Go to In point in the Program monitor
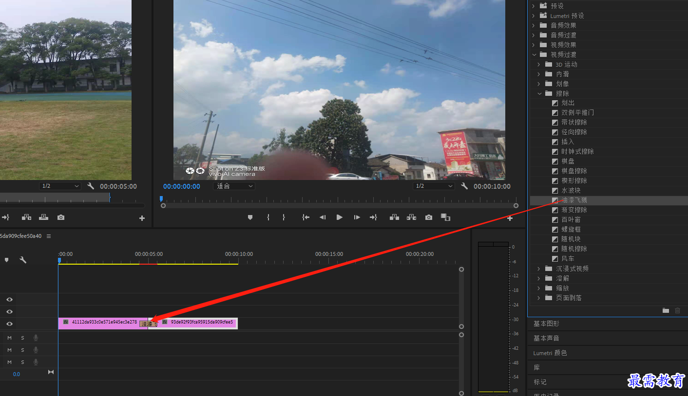This screenshot has height=396, width=688. click(306, 217)
